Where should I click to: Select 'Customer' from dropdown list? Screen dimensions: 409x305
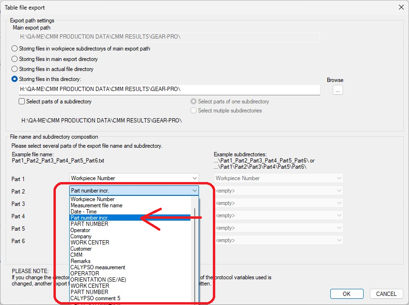pyautogui.click(x=81, y=249)
